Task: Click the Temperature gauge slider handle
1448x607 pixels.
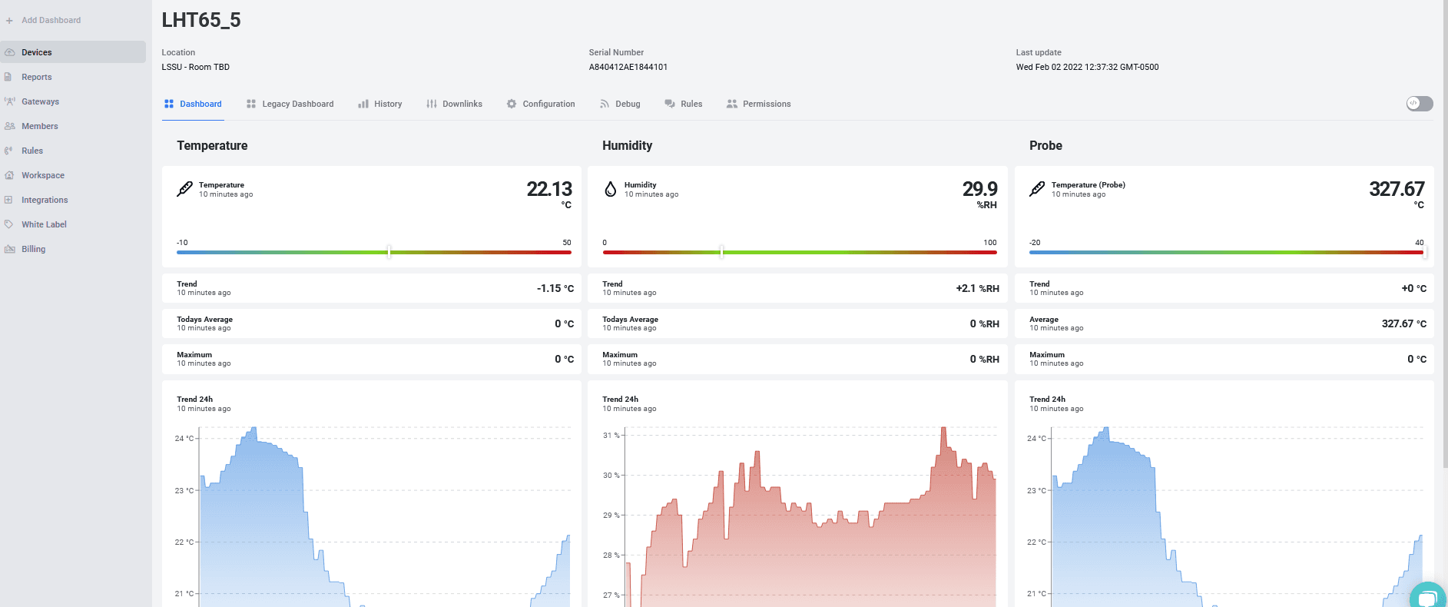Action: [389, 252]
